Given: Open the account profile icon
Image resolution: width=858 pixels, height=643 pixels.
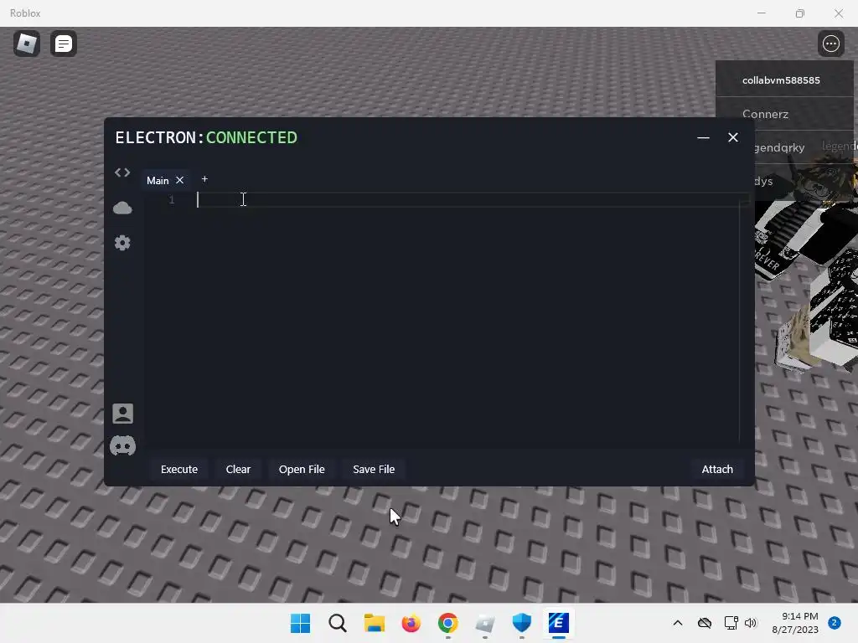Looking at the screenshot, I should 122,414.
